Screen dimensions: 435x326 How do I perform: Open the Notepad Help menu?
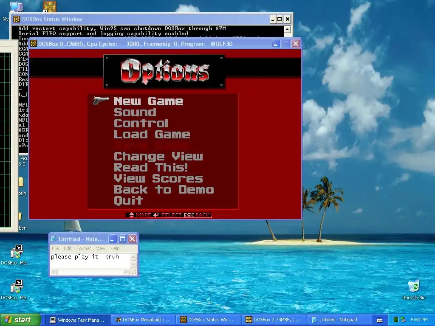click(115, 248)
